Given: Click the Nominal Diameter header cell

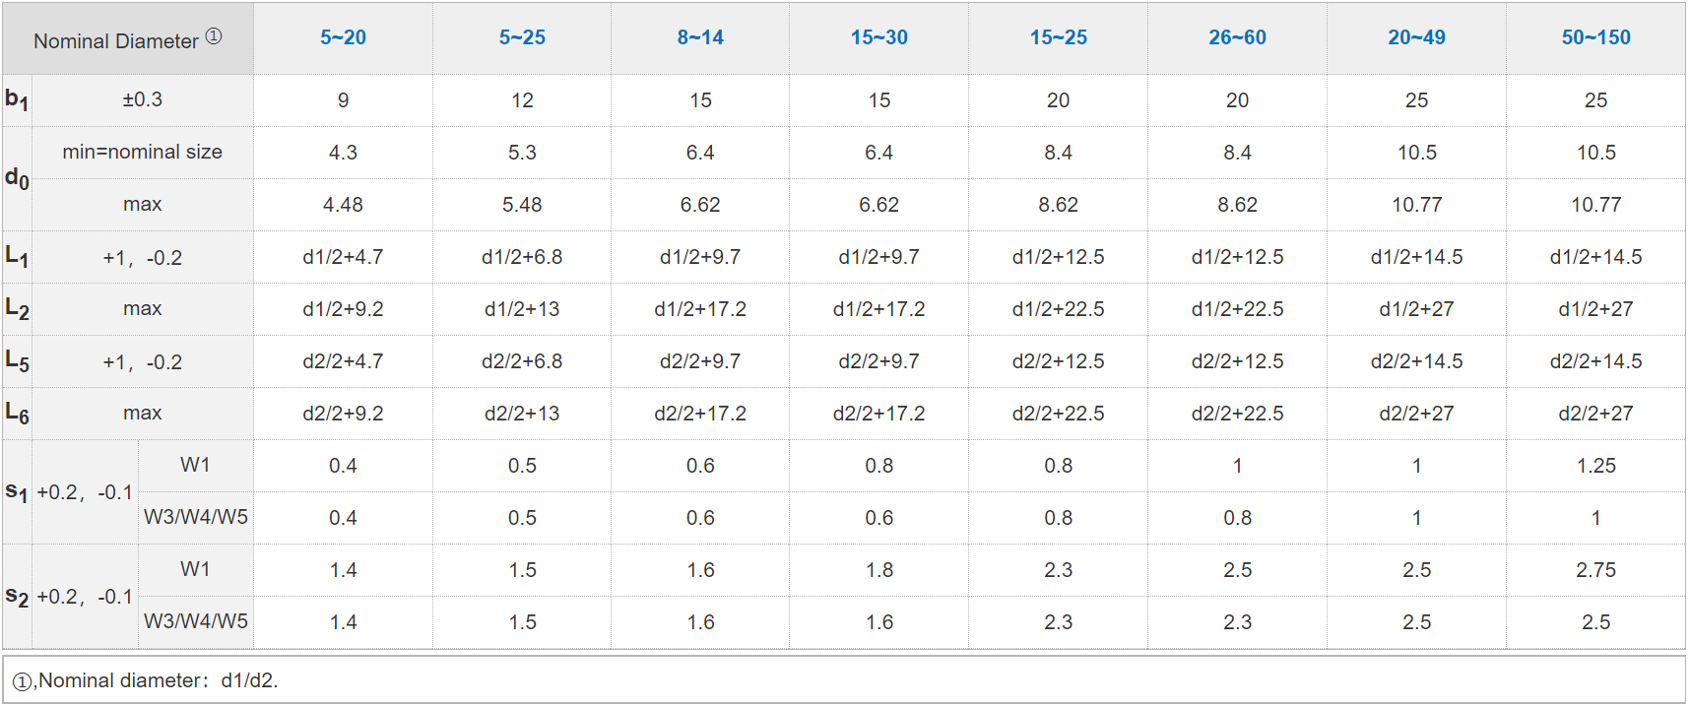Looking at the screenshot, I should pos(116,41).
